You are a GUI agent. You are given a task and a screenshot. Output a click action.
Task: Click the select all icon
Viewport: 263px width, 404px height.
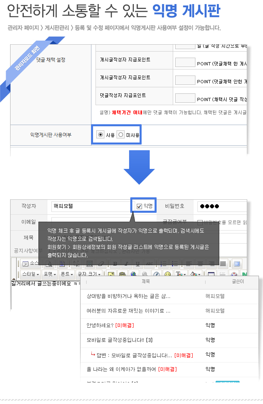(89, 264)
